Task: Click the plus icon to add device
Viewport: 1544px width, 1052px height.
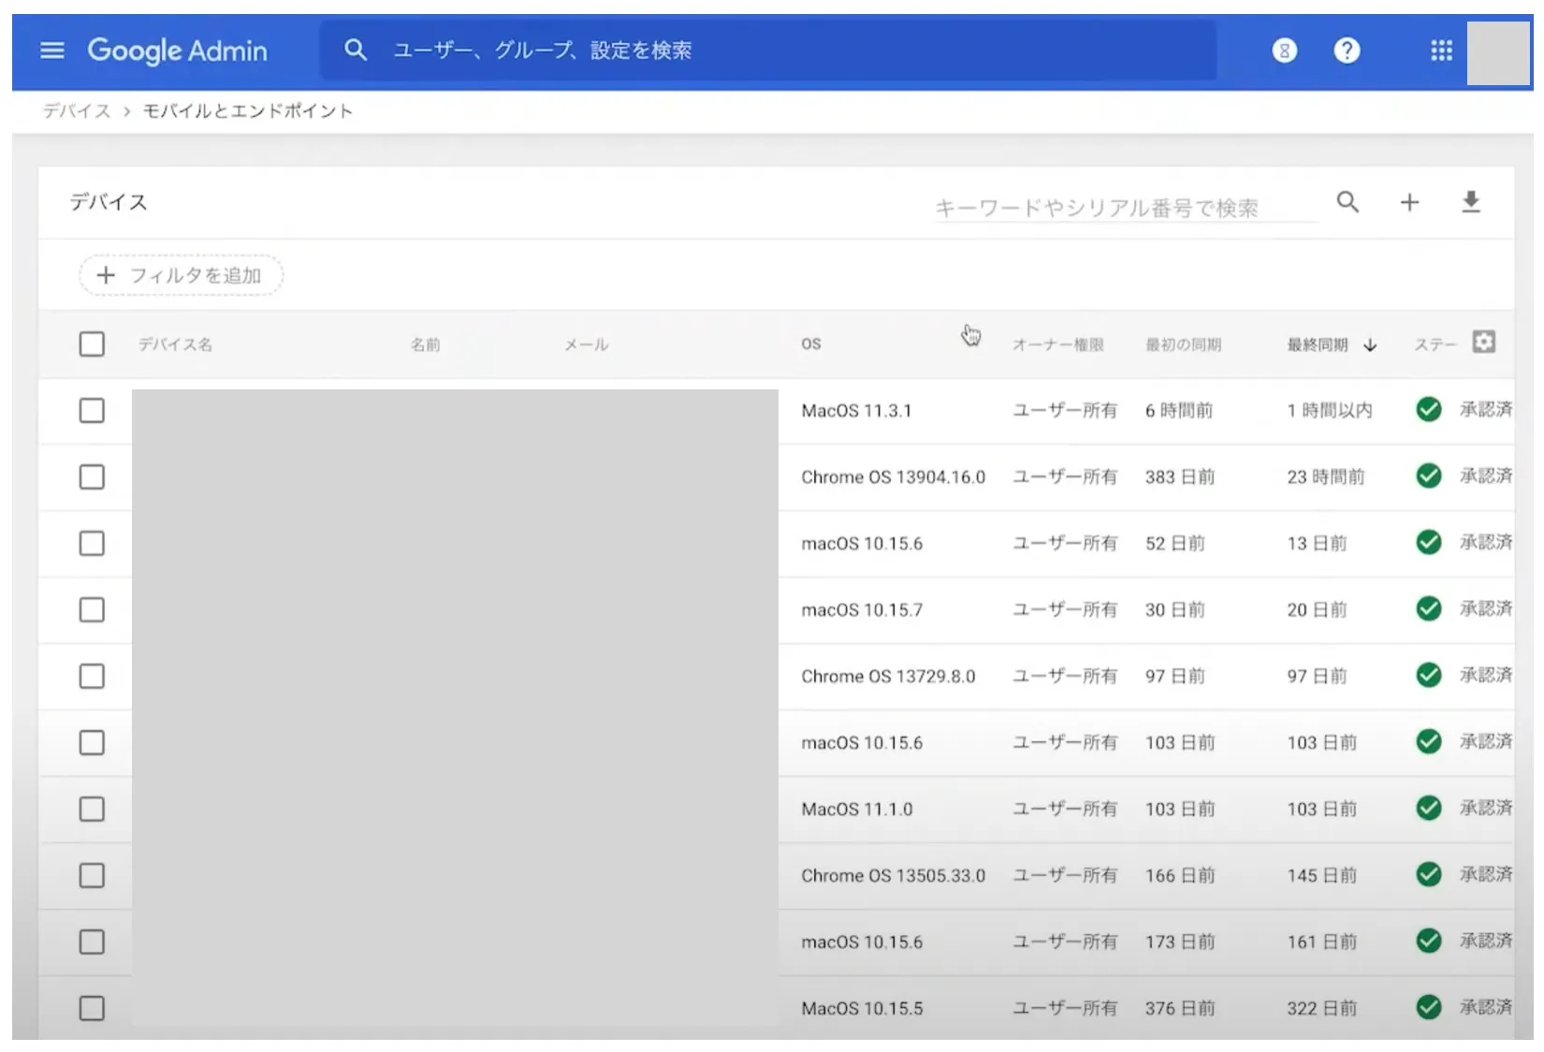Action: pos(1409,201)
